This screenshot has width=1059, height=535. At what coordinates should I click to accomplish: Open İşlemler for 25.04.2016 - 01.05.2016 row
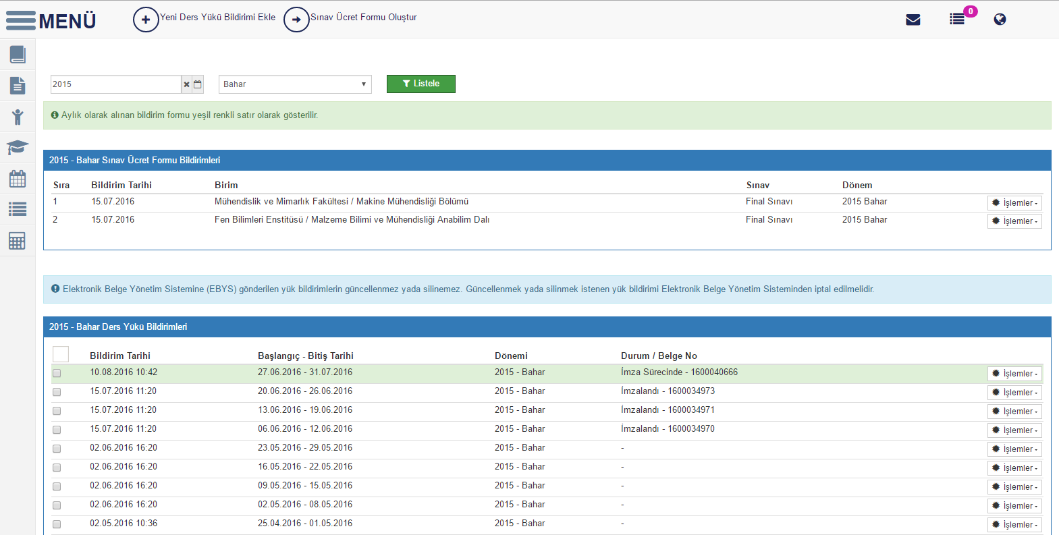[1014, 525]
